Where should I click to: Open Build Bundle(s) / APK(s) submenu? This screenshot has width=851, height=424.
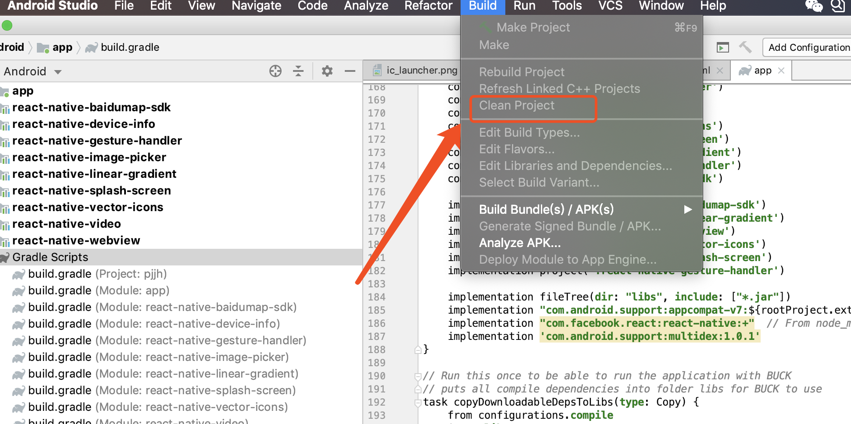(582, 209)
